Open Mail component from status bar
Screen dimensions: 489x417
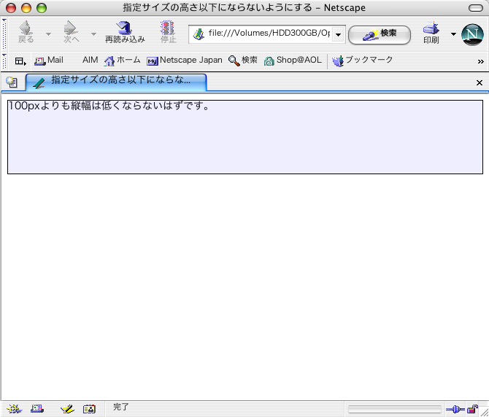[x=37, y=408]
